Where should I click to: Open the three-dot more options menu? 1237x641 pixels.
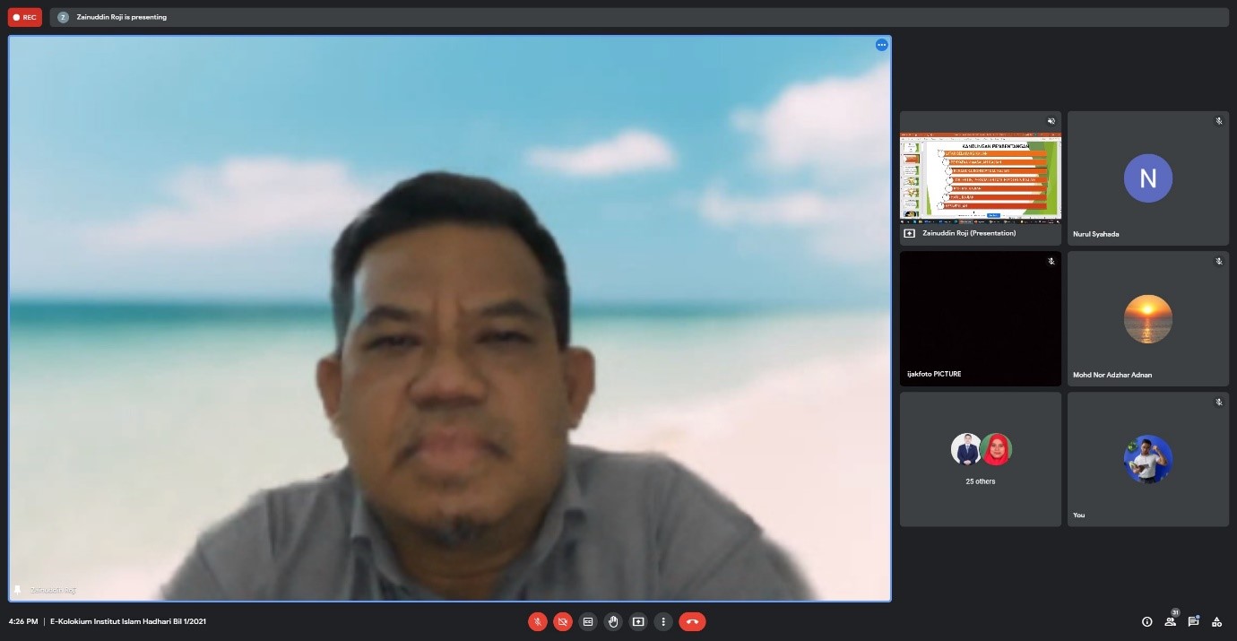663,621
